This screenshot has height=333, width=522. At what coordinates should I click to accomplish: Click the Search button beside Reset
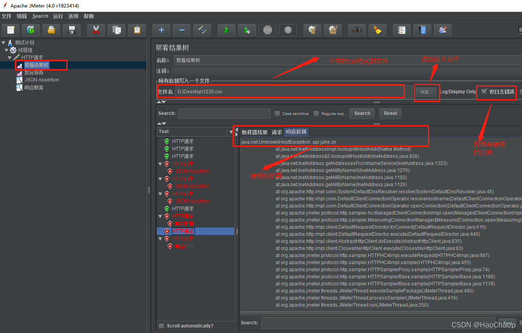point(362,113)
